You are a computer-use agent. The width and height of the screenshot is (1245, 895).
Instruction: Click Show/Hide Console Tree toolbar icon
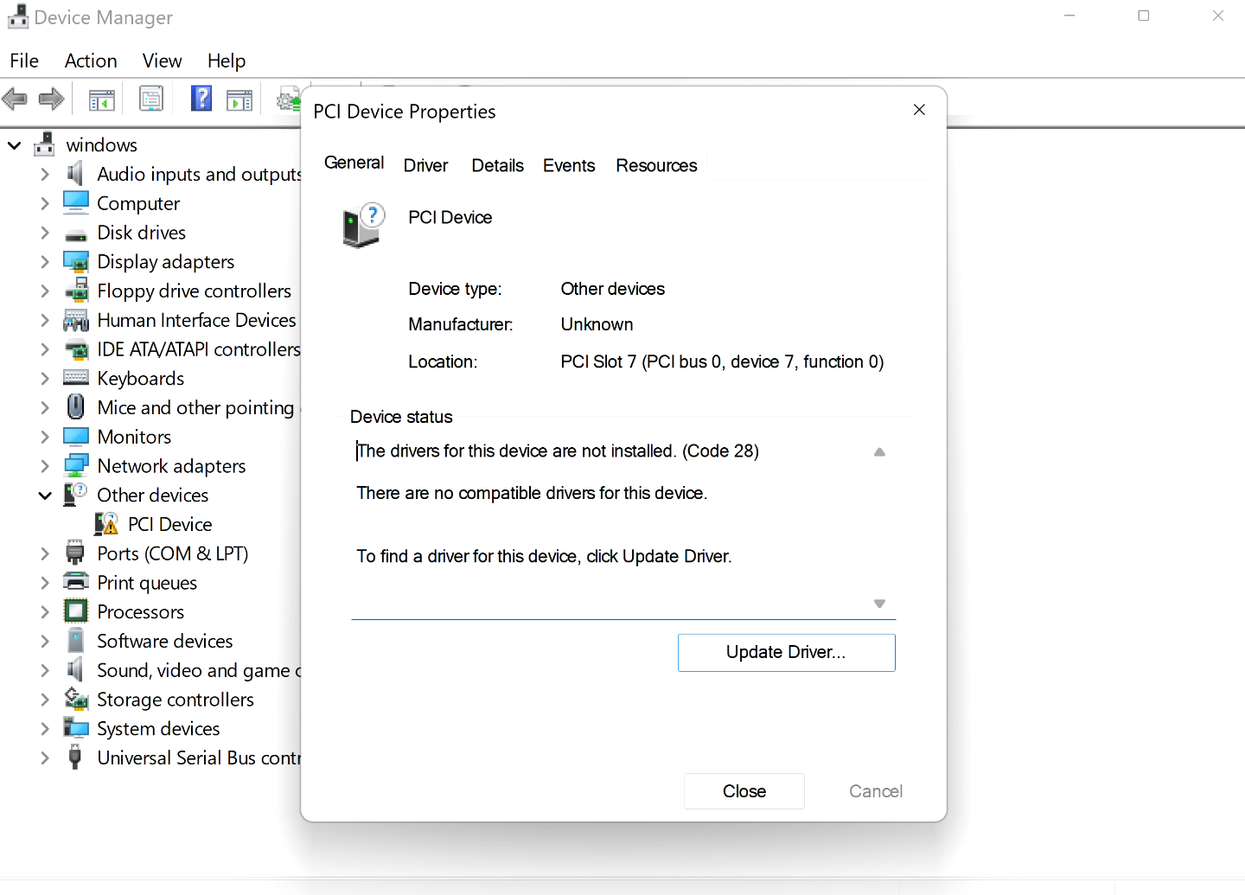coord(102,100)
